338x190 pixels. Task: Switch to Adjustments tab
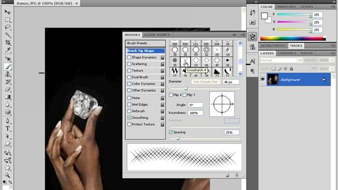click(x=273, y=46)
